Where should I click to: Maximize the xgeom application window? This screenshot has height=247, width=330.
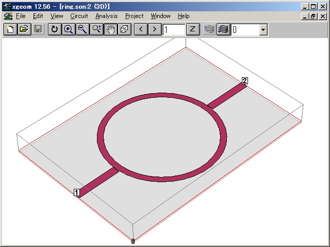(x=313, y=7)
